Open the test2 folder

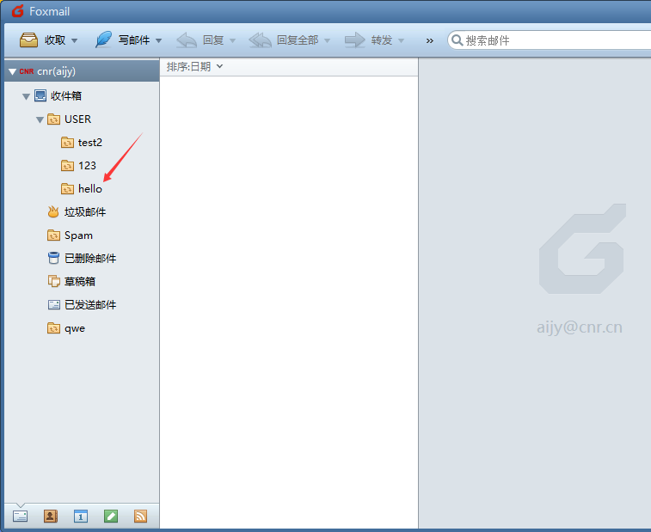pyautogui.click(x=90, y=143)
